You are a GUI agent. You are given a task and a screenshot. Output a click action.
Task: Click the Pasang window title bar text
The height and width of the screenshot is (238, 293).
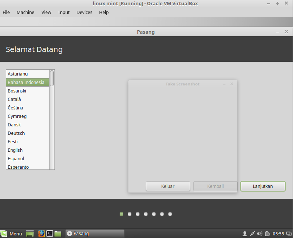pos(146,32)
